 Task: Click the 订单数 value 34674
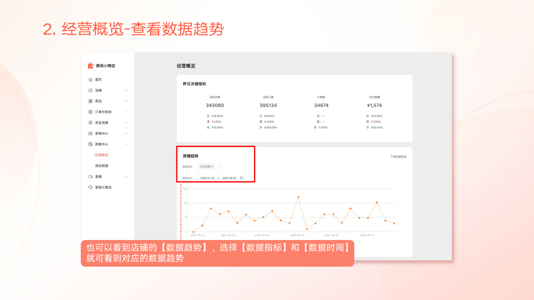tap(321, 105)
